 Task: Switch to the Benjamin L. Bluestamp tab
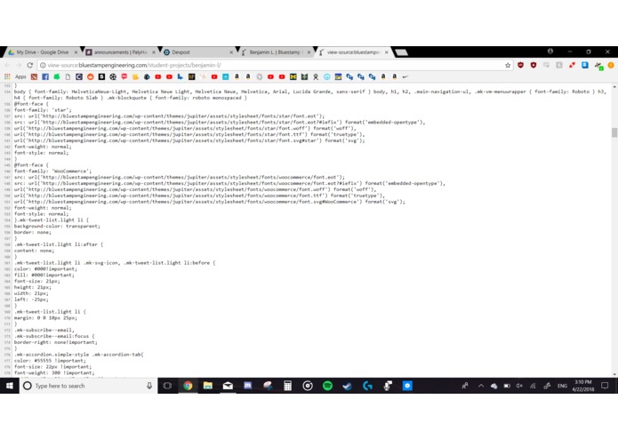click(x=275, y=52)
